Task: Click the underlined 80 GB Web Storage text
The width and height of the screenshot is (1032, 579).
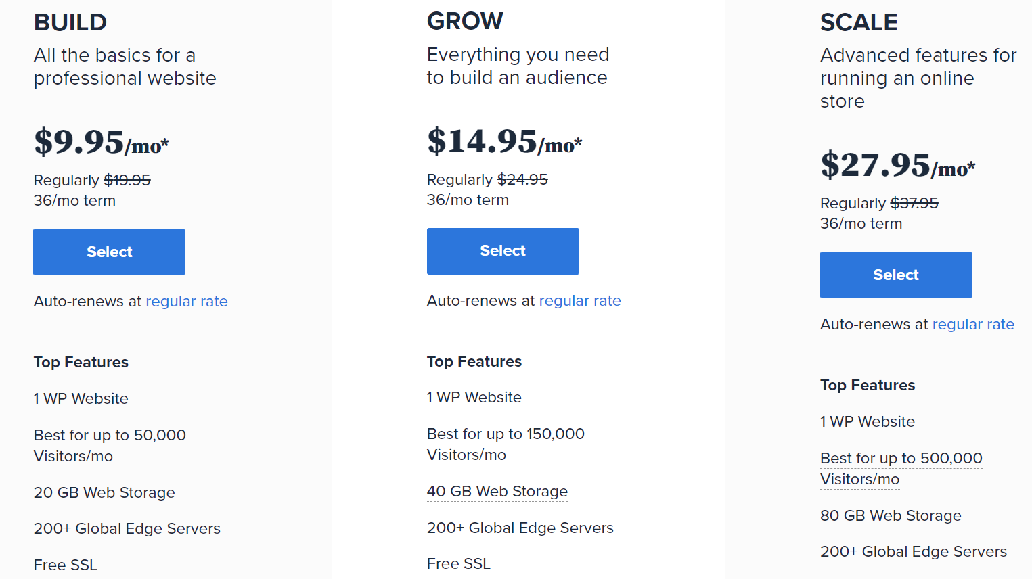Action: coord(891,515)
